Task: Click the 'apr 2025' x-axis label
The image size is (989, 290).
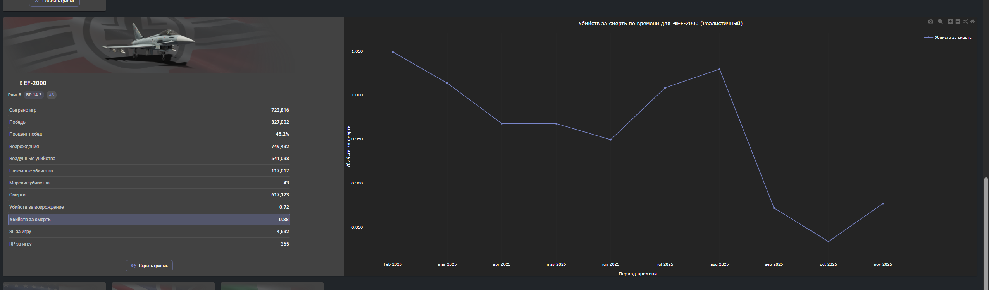Action: click(x=501, y=264)
